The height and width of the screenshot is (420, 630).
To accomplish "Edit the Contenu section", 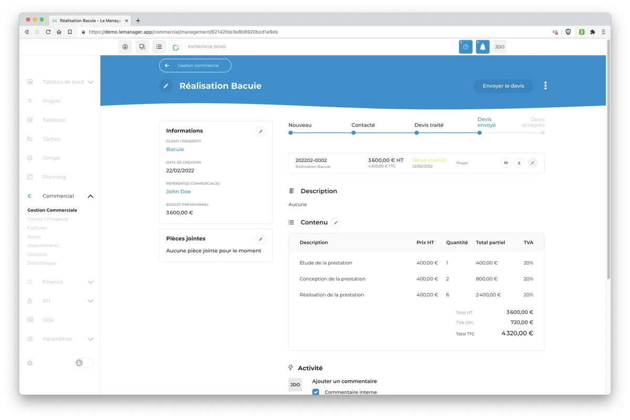I will coord(336,223).
